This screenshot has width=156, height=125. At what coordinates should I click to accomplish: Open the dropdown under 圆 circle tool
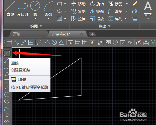click(x=35, y=19)
